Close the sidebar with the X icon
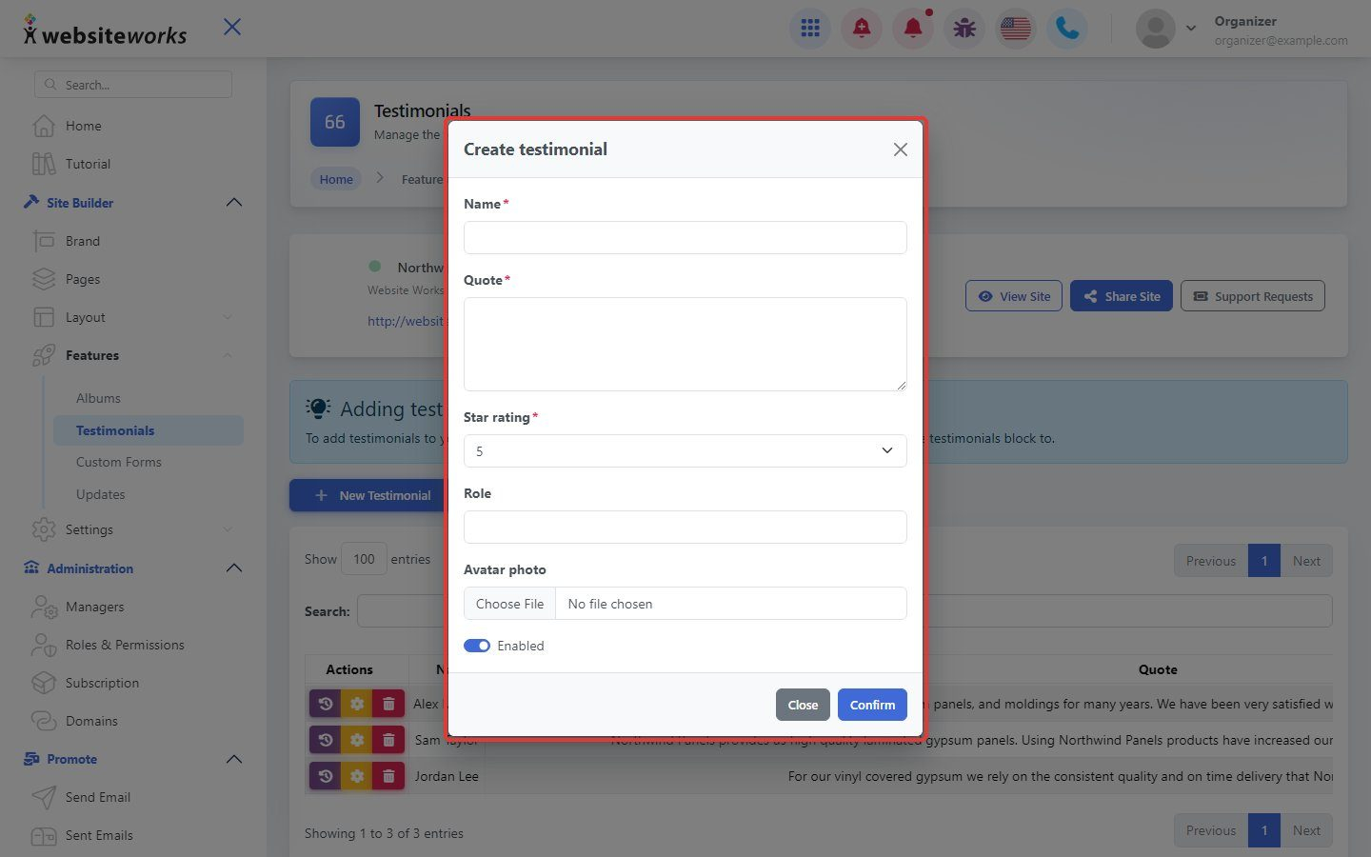Image resolution: width=1371 pixels, height=857 pixels. 232,27
